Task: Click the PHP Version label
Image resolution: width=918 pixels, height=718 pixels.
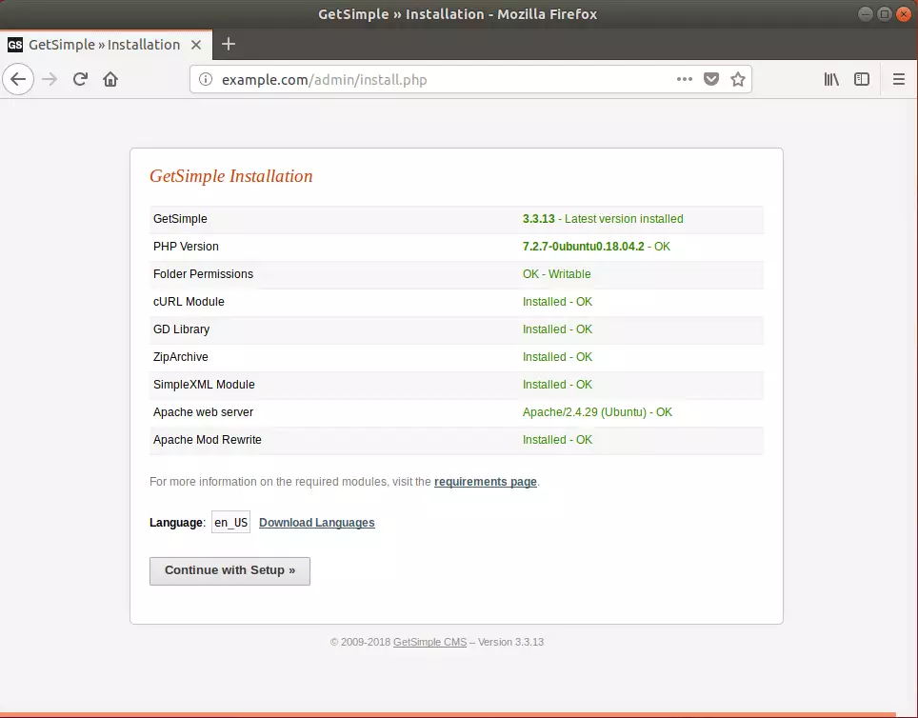Action: tap(186, 247)
